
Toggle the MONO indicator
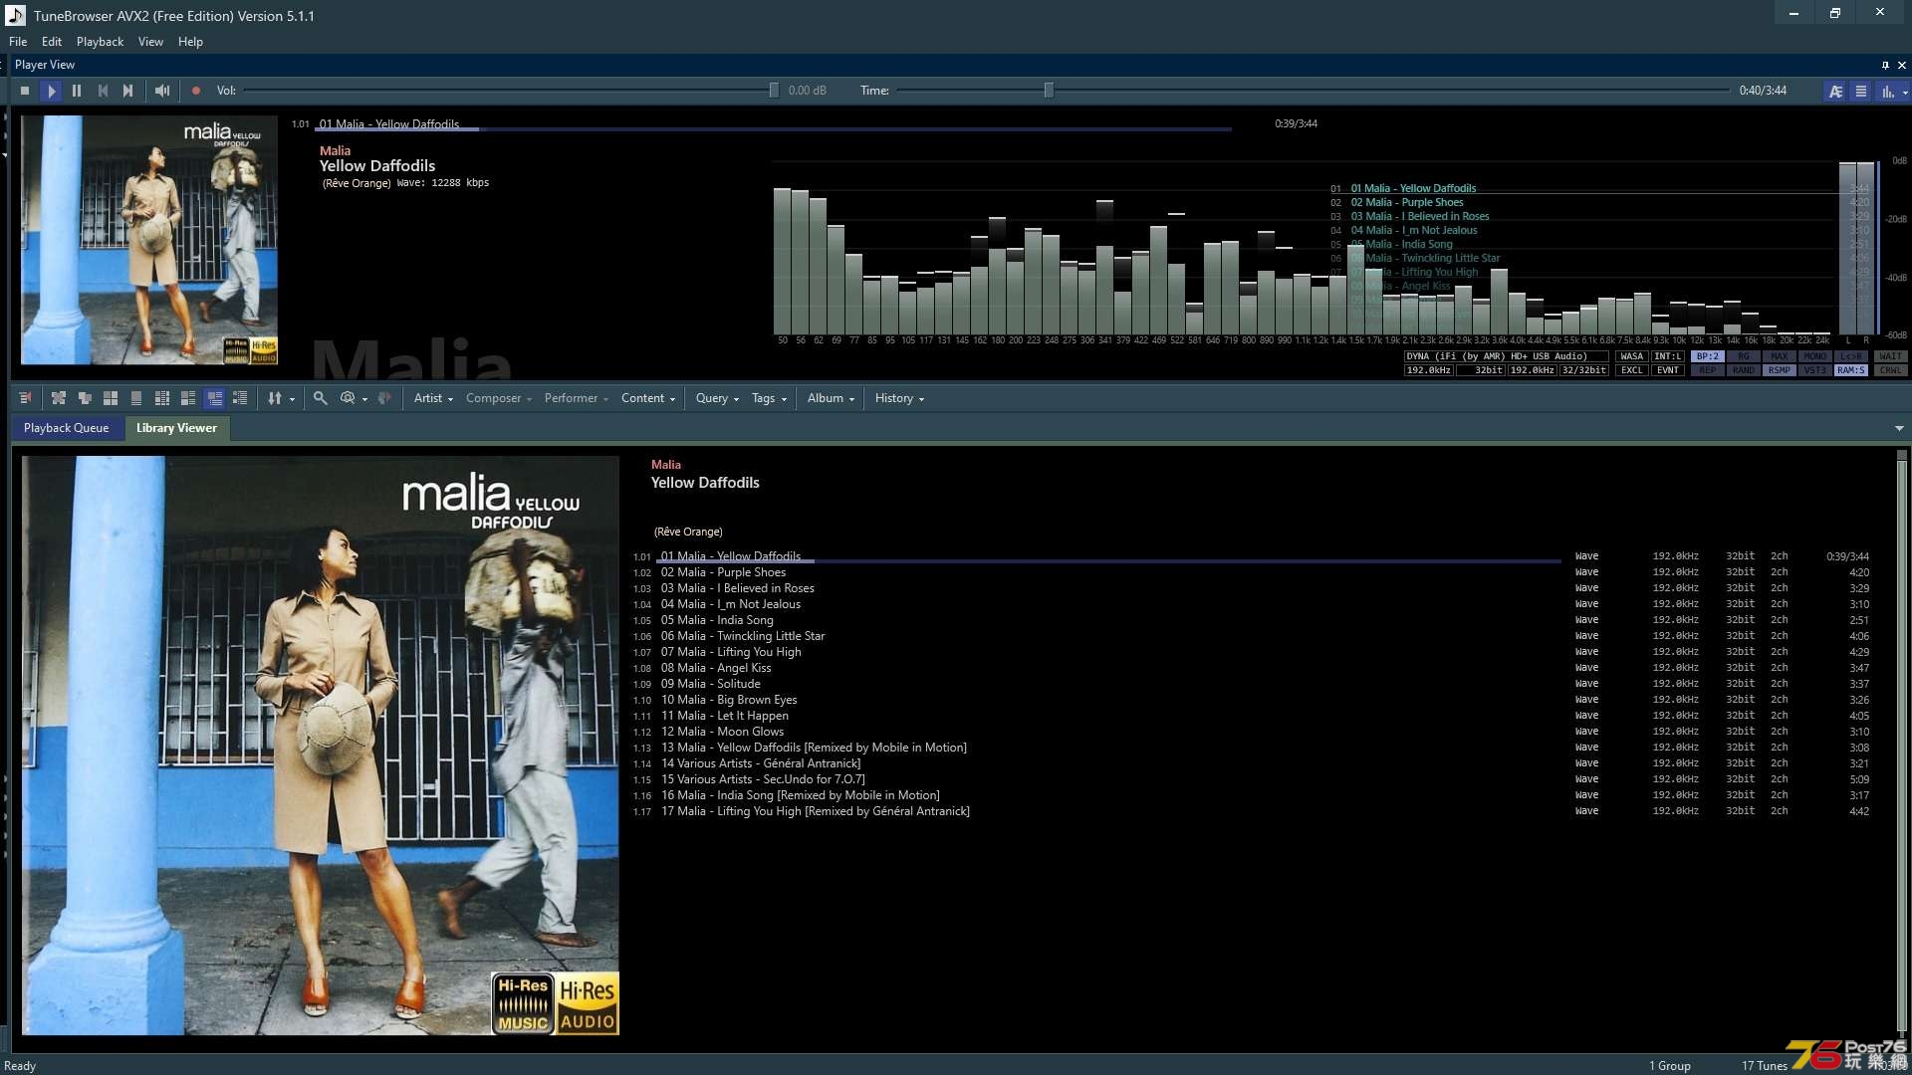pyautogui.click(x=1815, y=356)
